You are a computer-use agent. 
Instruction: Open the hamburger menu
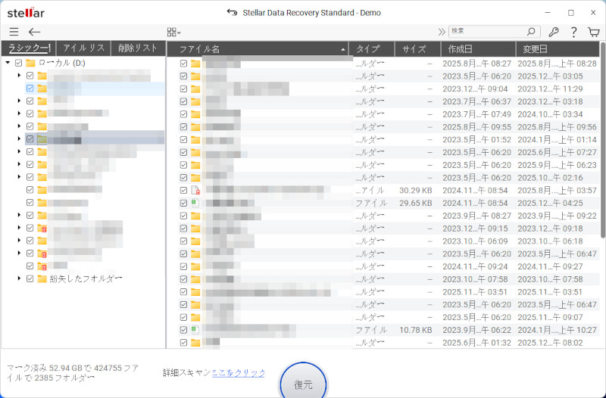coord(14,32)
